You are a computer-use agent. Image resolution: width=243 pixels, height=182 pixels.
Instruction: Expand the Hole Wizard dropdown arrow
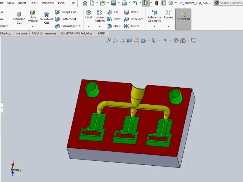[x=33, y=27]
